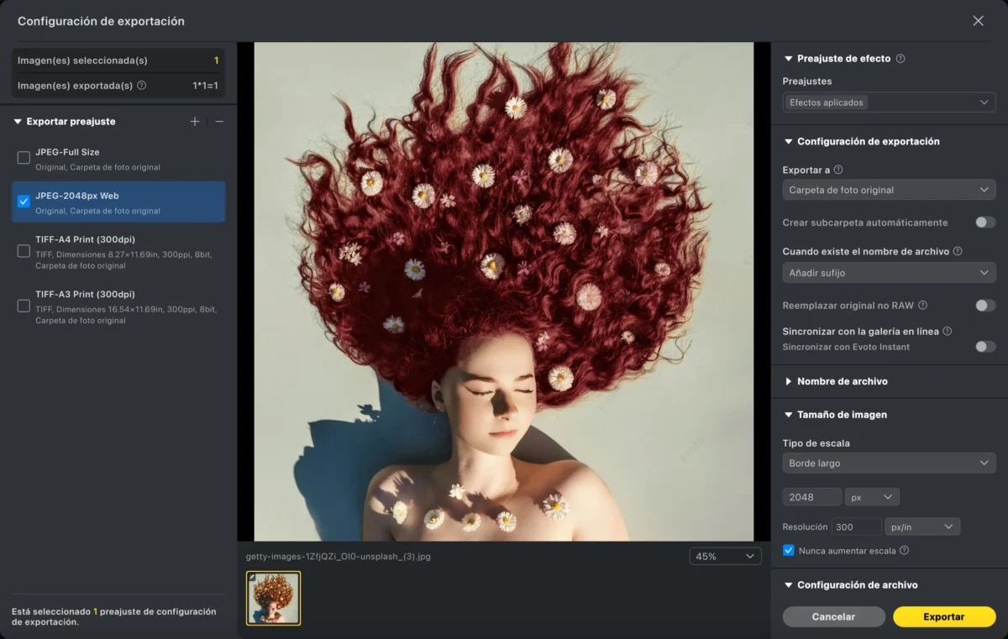
Task: Open the Borde largo scale type dropdown
Action: pos(889,463)
